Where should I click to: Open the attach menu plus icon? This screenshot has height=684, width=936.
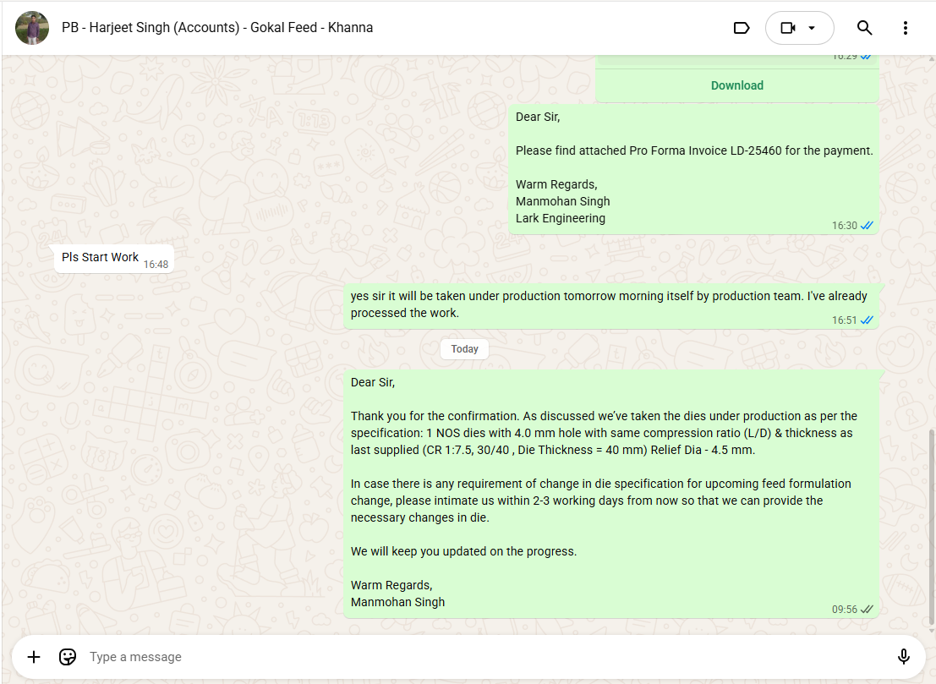[34, 657]
